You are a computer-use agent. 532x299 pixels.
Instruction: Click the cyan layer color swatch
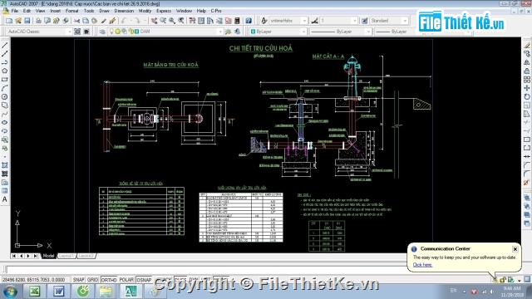click(x=136, y=32)
